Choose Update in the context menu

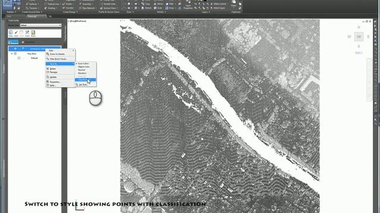[x=61, y=77]
